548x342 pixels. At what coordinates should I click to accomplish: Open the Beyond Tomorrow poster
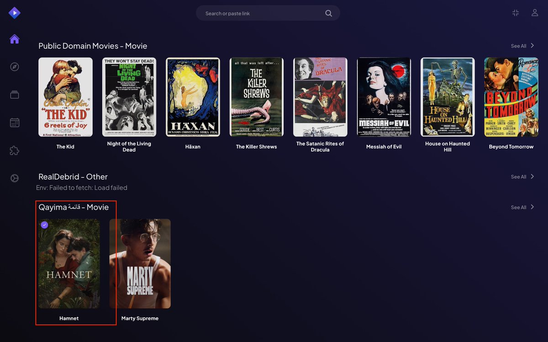511,97
